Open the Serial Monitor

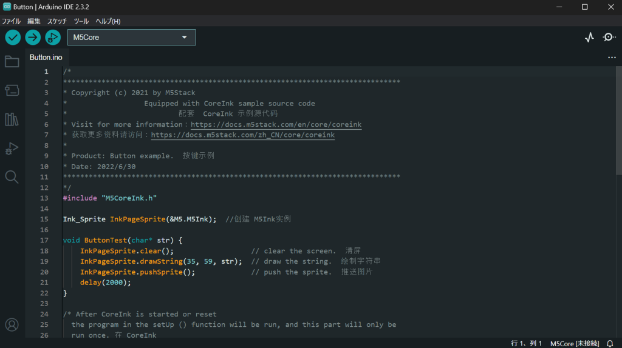pos(609,37)
